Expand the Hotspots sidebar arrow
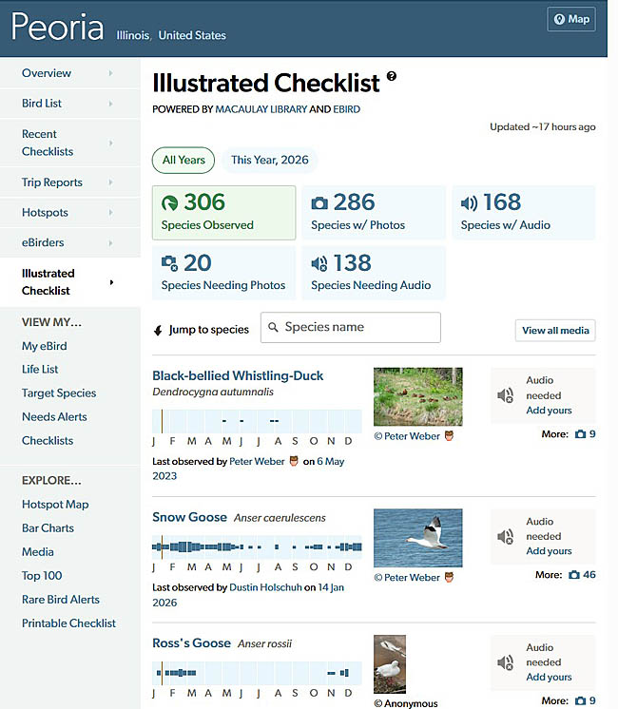618x709 pixels. click(110, 213)
